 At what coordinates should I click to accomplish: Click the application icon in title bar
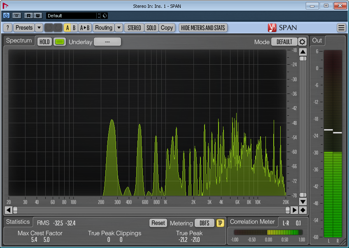5,6
